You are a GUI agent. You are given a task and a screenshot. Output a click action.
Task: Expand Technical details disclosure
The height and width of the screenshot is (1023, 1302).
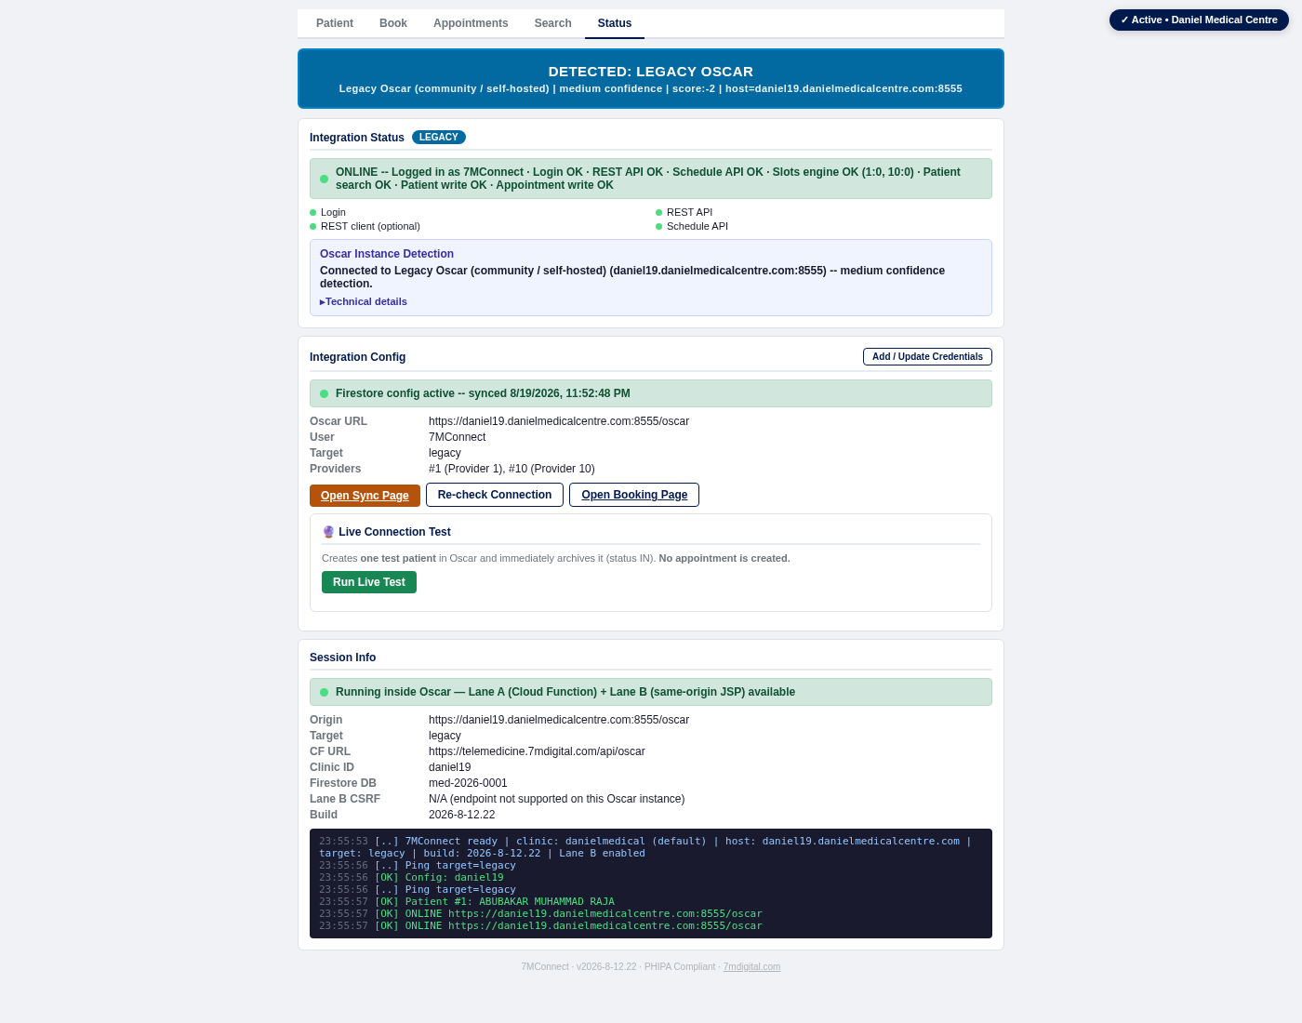tap(364, 301)
